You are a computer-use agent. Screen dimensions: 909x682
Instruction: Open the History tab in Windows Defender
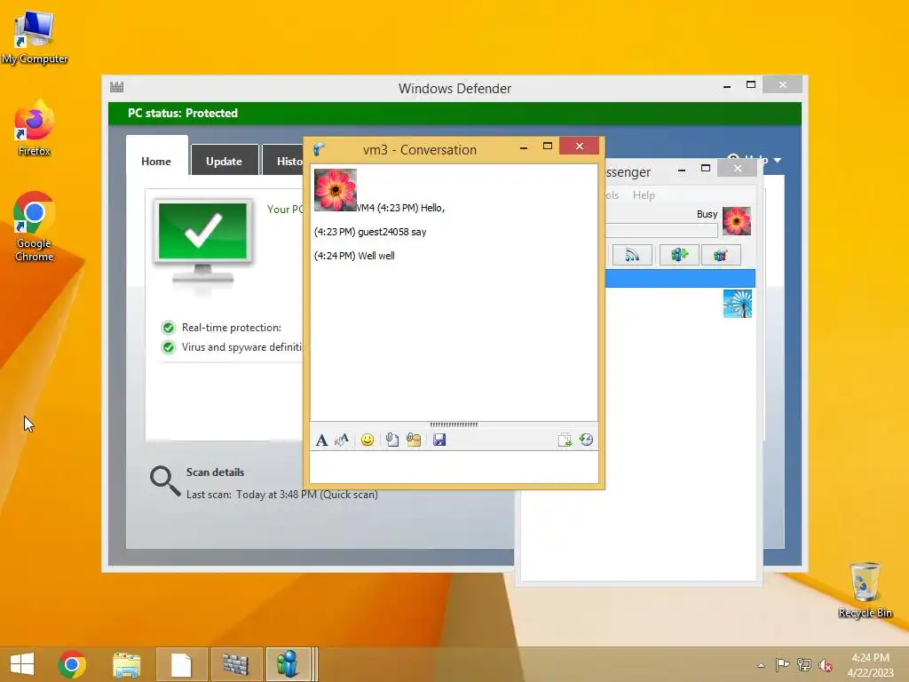283,162
